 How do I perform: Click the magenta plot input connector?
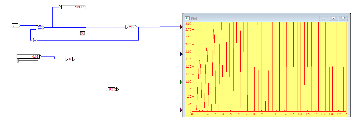click(181, 110)
